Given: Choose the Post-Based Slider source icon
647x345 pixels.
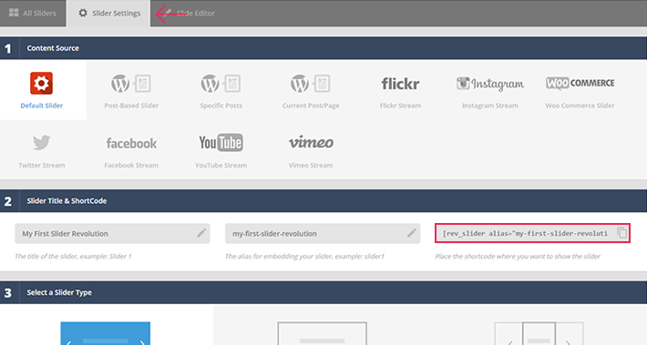Looking at the screenshot, I should (x=131, y=84).
